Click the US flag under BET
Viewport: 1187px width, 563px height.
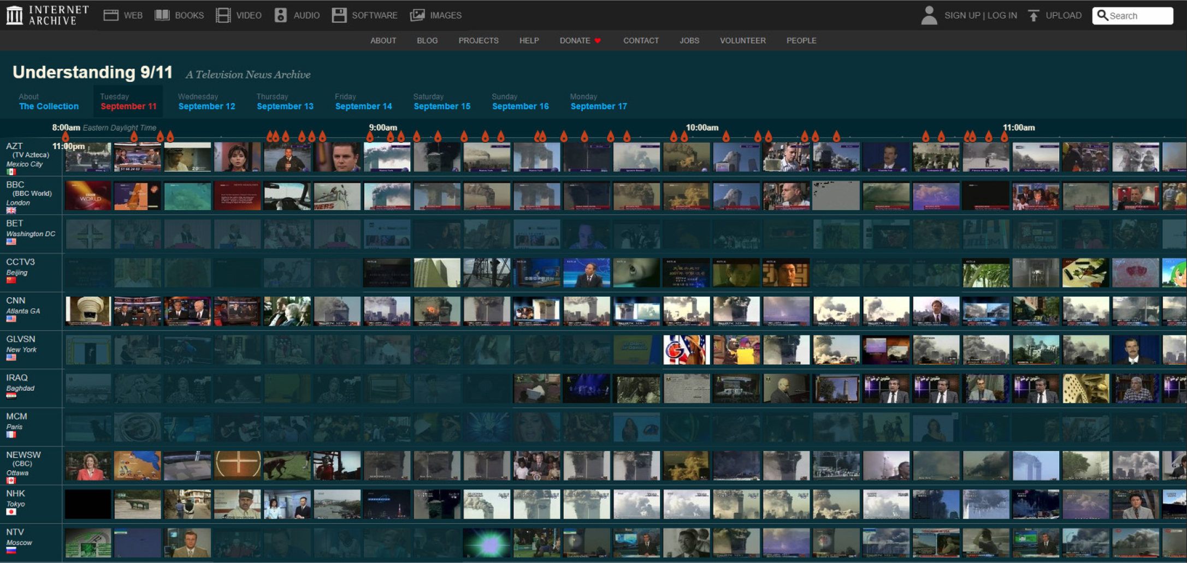(x=11, y=242)
